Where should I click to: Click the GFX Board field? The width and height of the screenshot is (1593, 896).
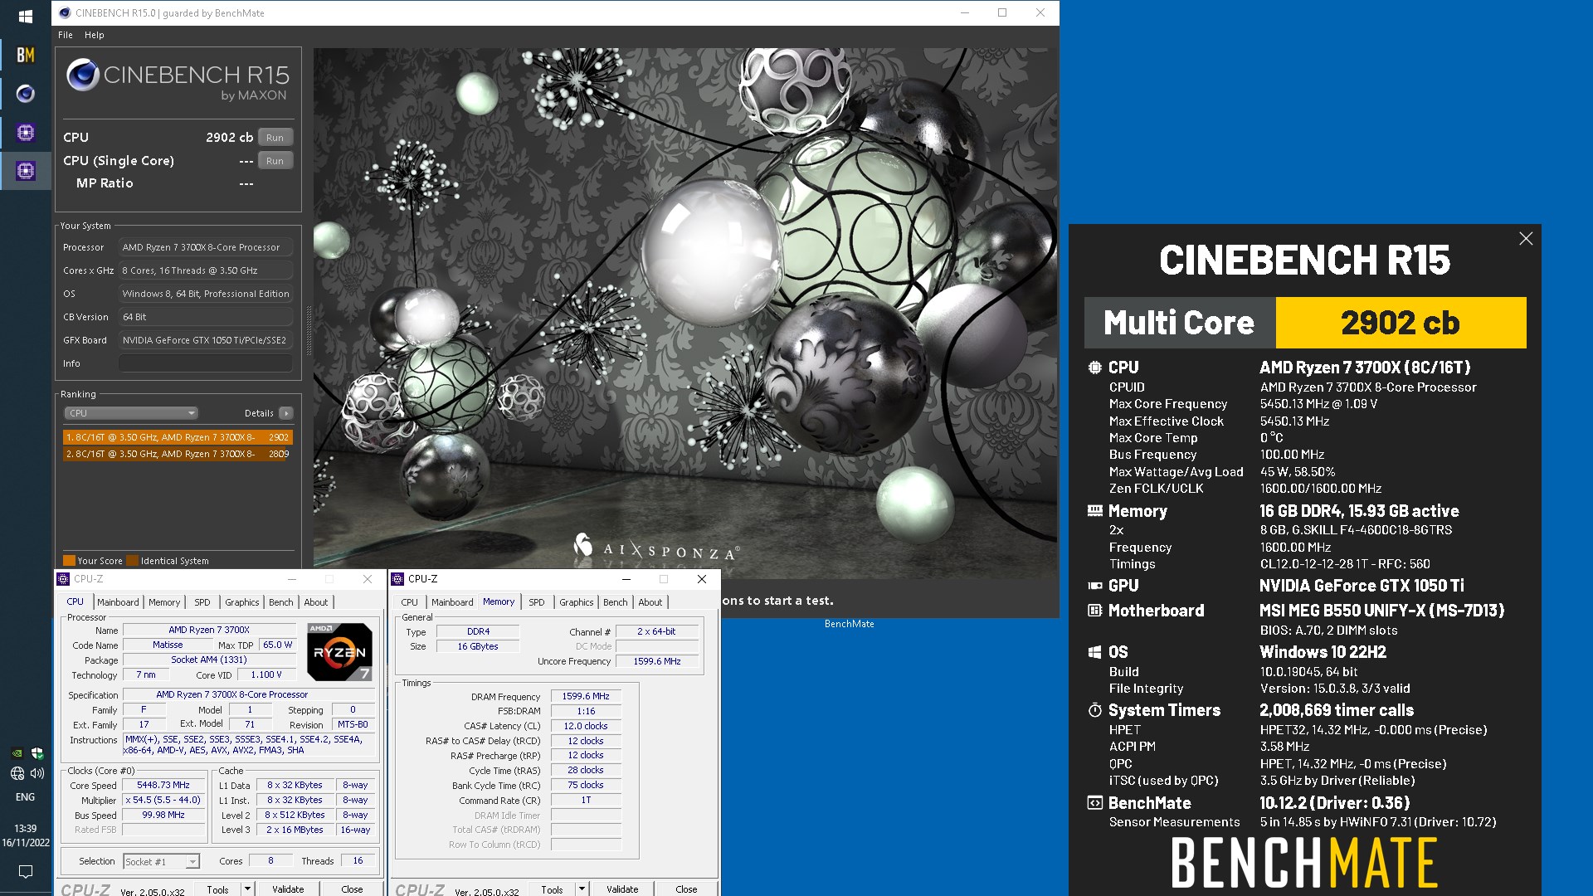click(206, 340)
